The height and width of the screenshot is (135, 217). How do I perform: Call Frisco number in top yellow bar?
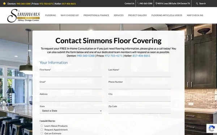(46, 4)
